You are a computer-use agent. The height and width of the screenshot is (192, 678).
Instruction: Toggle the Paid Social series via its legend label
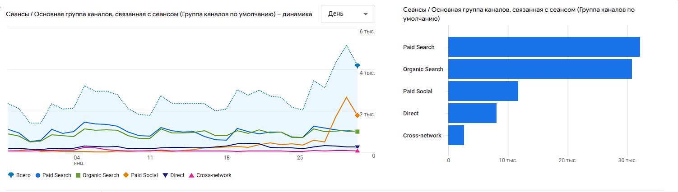point(144,175)
